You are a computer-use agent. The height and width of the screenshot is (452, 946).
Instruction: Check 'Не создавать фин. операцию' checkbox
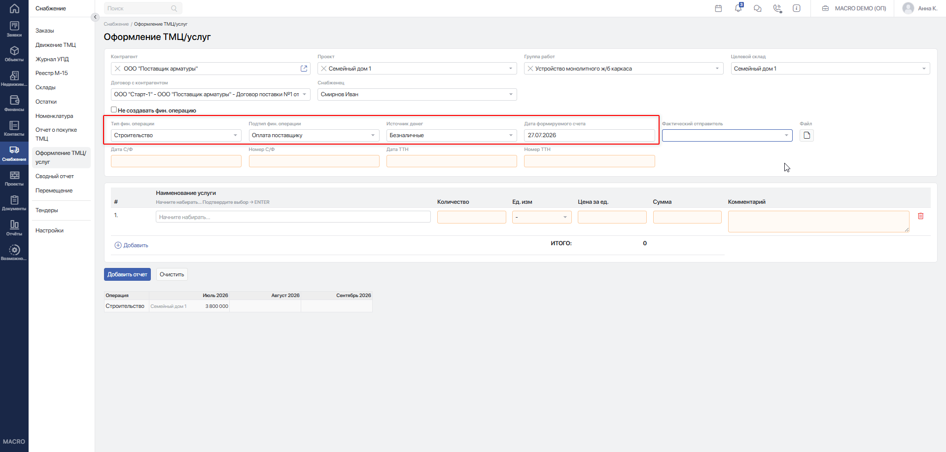pos(114,110)
